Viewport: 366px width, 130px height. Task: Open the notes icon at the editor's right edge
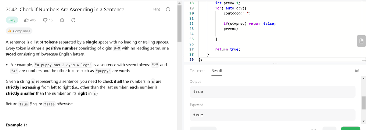361,41
